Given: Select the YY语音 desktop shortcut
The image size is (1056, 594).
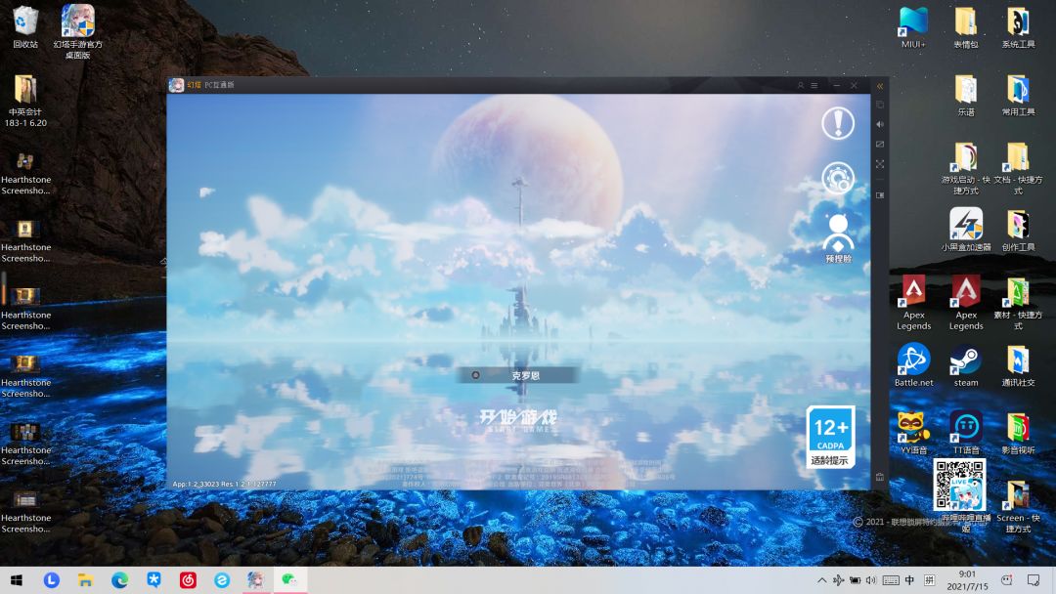Looking at the screenshot, I should (913, 433).
